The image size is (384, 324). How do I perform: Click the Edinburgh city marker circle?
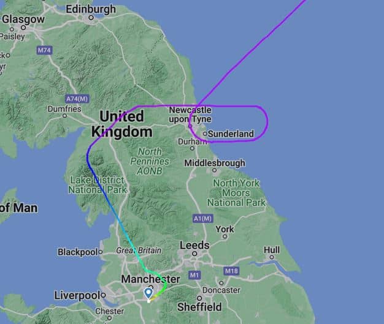click(91, 18)
